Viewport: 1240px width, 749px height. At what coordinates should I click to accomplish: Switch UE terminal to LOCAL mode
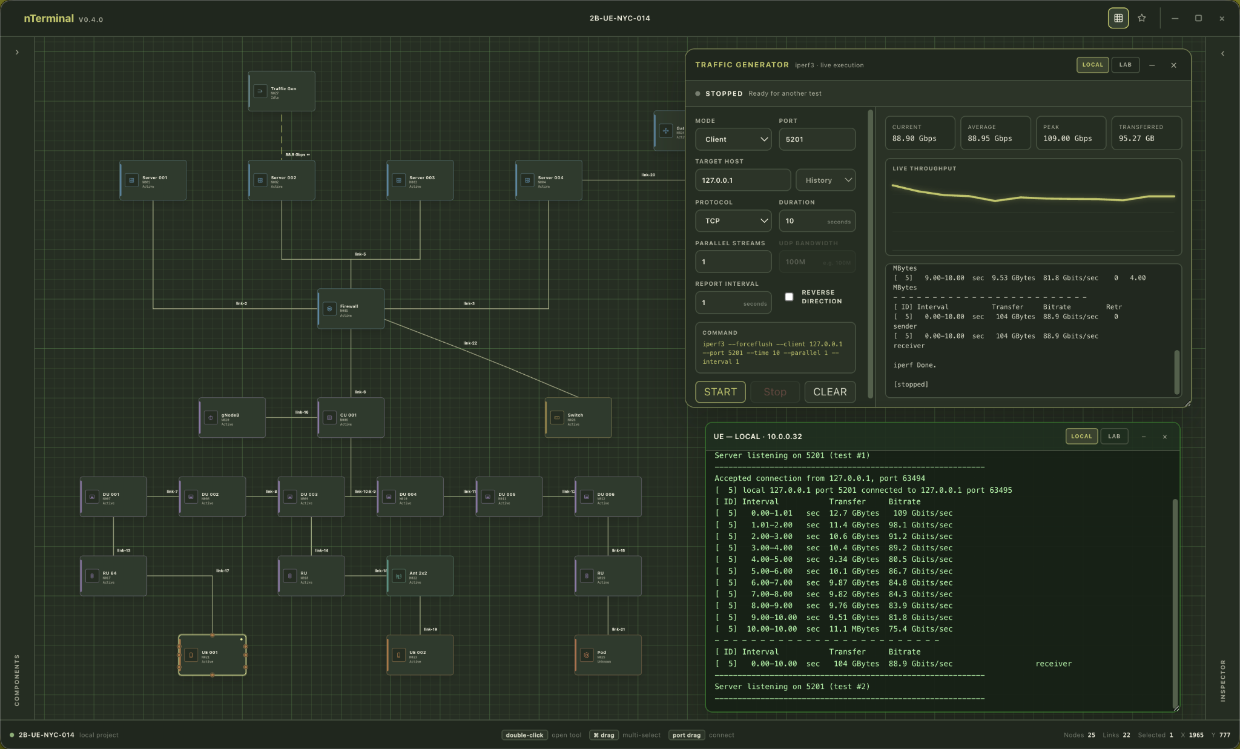1081,437
